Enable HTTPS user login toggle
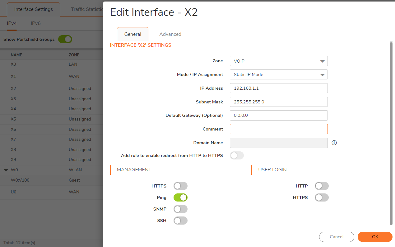Viewport: 395px width, 247px height. 322,197
